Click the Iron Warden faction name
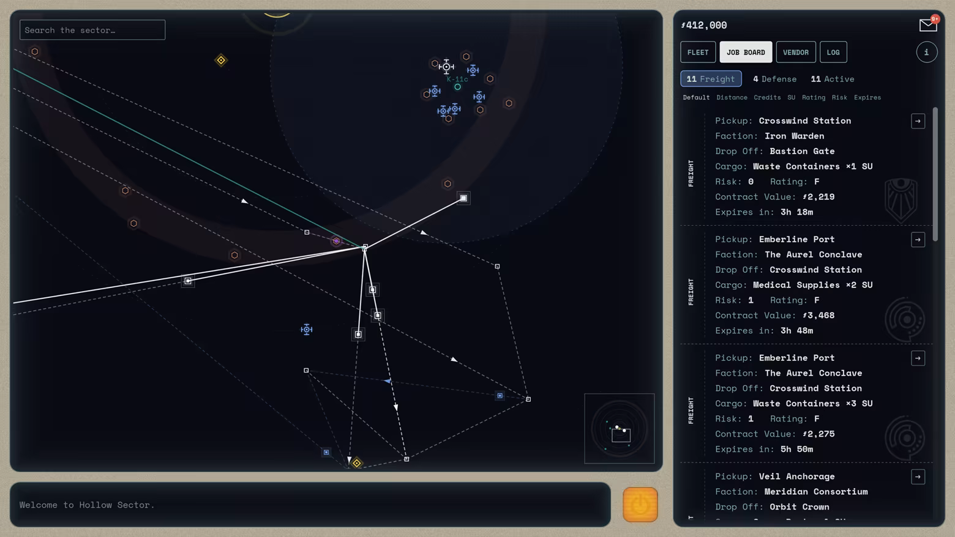 click(794, 136)
